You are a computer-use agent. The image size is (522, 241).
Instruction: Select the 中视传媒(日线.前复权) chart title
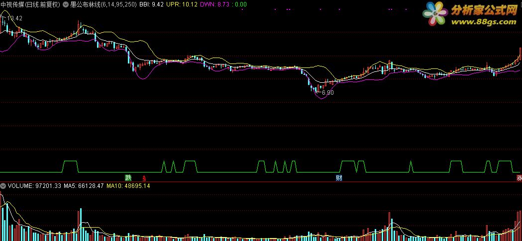tap(31, 4)
